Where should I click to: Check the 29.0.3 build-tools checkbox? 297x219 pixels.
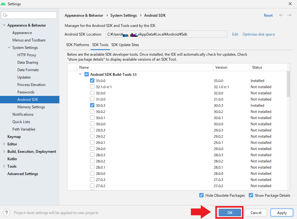pyautogui.click(x=92, y=130)
